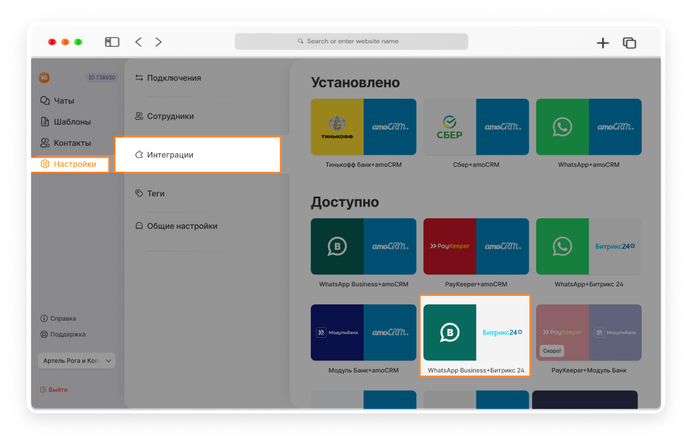Click the address search field
This screenshot has height=445, width=692.
351,41
